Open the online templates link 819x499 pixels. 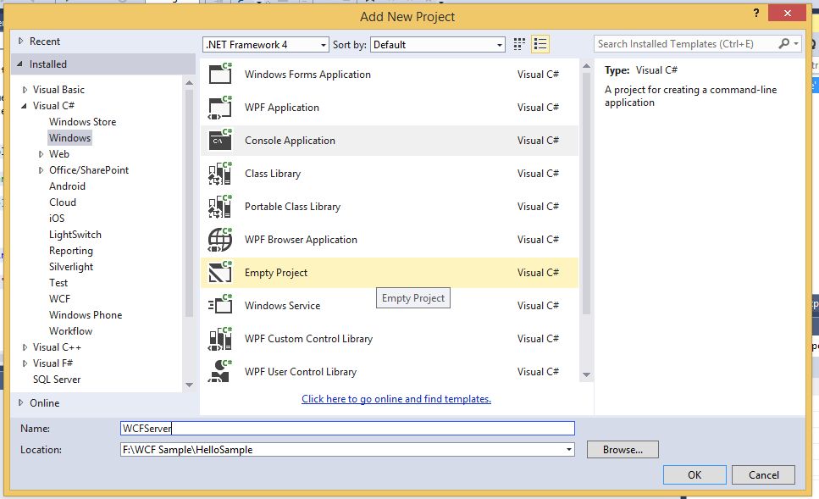pyautogui.click(x=396, y=398)
